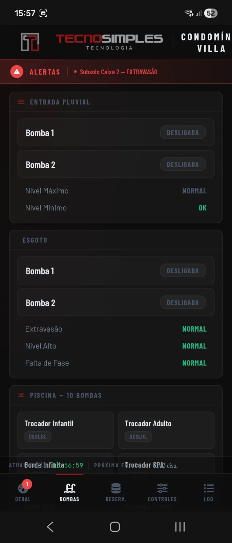Tap the TecnoSimples logo icon
This screenshot has height=543, width=232.
[30, 41]
